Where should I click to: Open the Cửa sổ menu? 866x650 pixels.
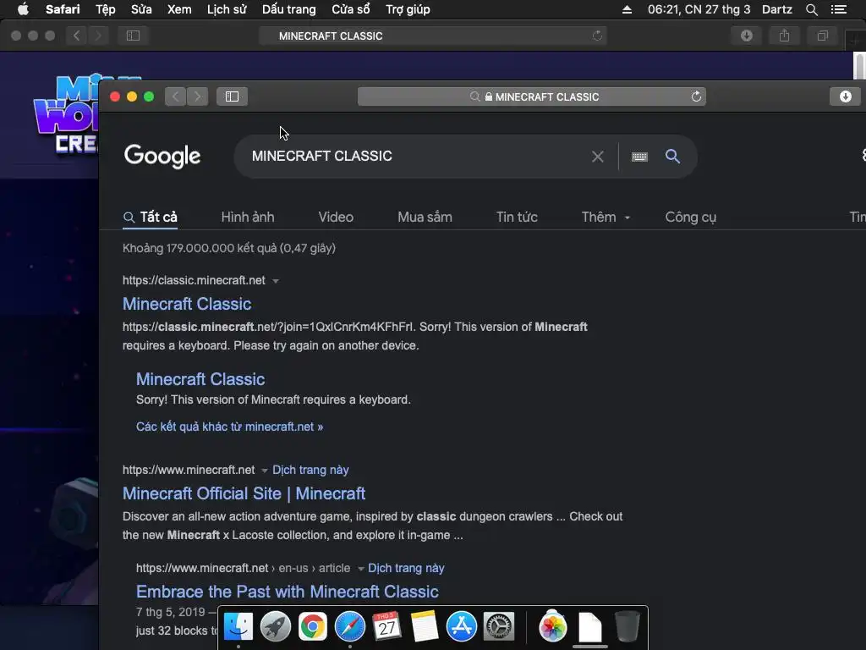pos(351,9)
